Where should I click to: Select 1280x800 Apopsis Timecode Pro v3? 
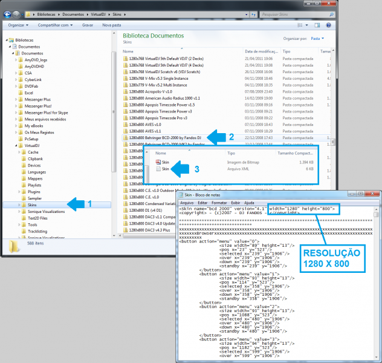tap(158, 118)
